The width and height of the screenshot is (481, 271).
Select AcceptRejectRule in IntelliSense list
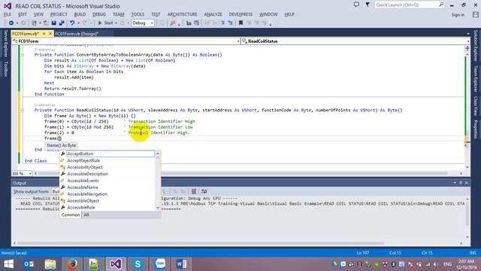click(x=107, y=160)
